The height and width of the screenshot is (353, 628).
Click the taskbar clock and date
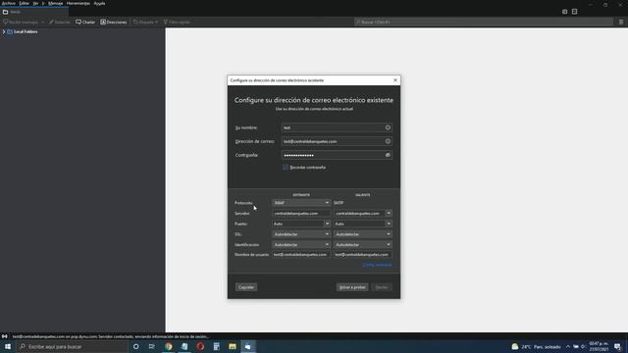pos(599,346)
